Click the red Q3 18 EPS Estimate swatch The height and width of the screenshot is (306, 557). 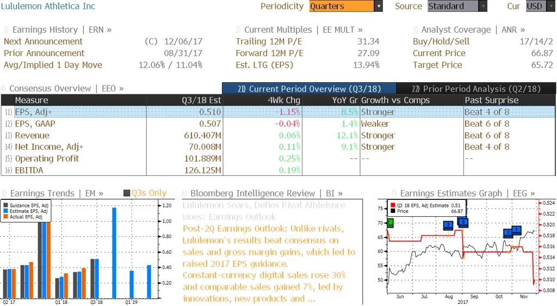393,205
